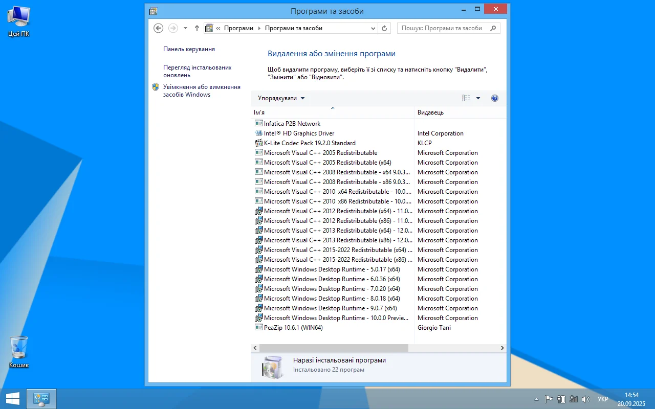
Task: Expand the address bar history dropdown
Action: [374, 28]
